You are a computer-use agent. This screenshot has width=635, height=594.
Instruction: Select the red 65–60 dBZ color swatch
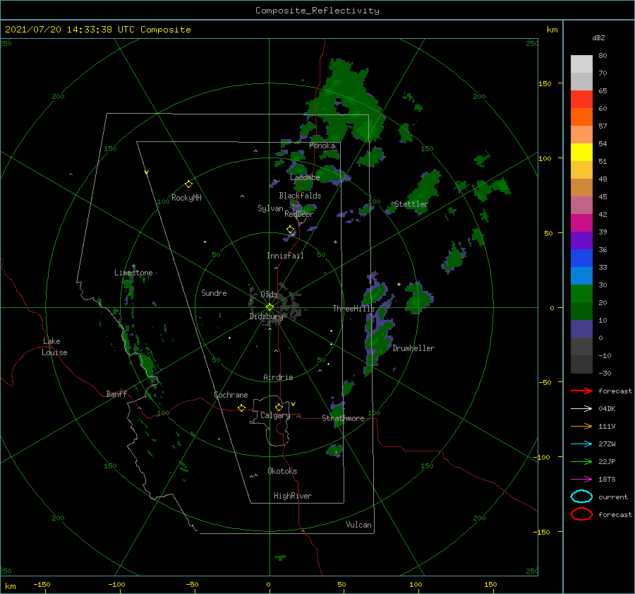(x=581, y=99)
